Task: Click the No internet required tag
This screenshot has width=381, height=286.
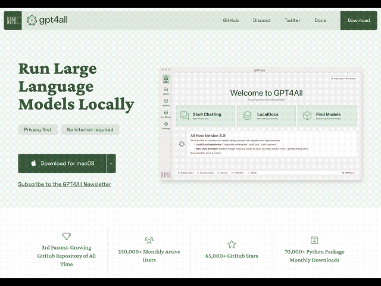Action: (x=90, y=130)
